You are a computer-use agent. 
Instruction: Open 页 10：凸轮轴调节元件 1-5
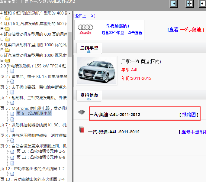point(41,151)
